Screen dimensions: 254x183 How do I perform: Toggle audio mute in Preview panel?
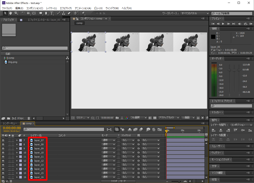click(x=240, y=24)
